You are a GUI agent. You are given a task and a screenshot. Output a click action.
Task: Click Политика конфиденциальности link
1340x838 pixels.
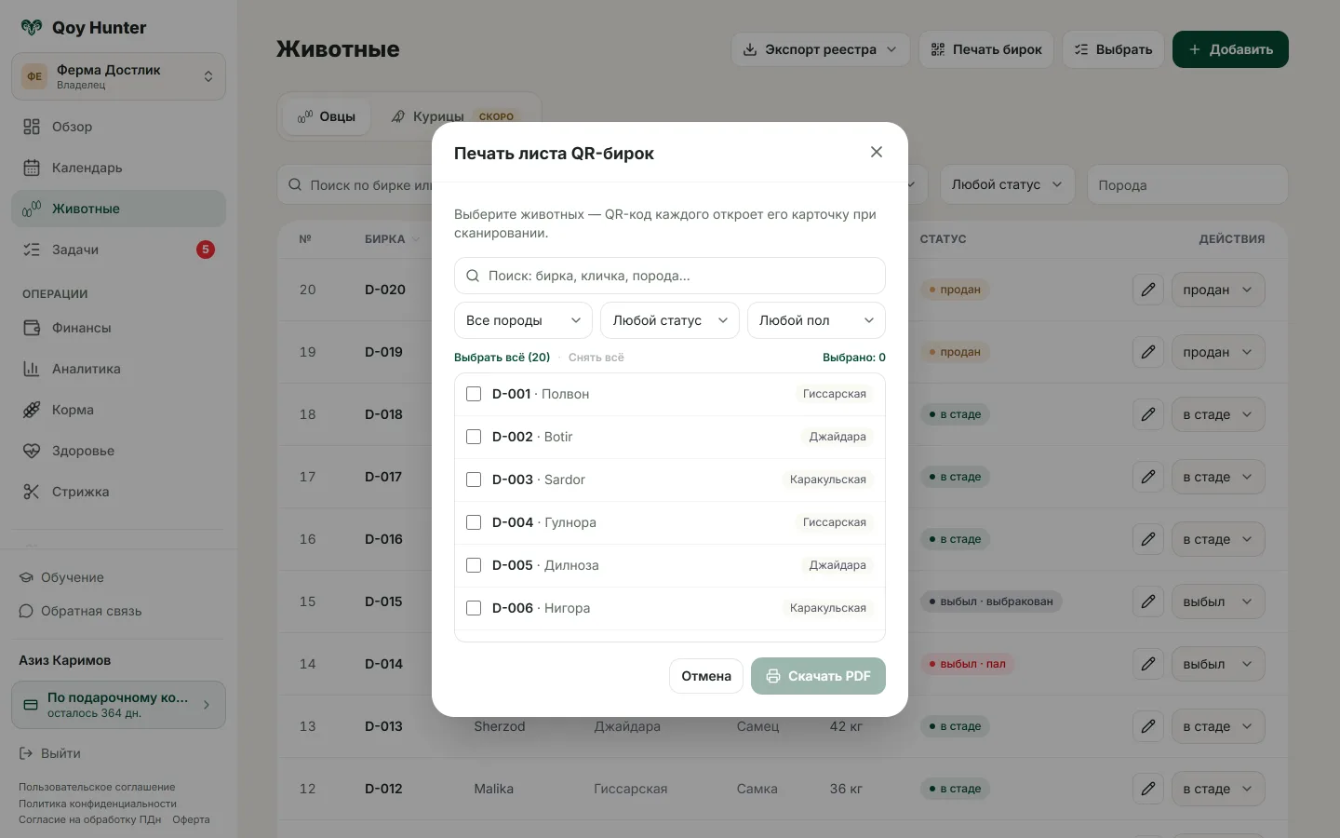pos(98,804)
